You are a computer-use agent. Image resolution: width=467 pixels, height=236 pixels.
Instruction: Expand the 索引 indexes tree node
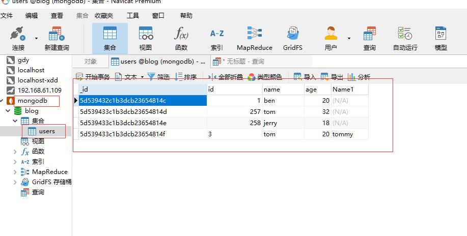click(15, 162)
